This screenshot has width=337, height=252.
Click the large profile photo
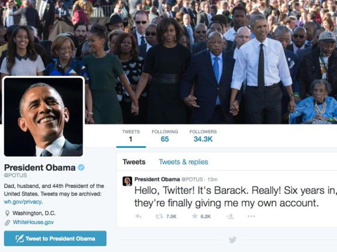pos(43,117)
